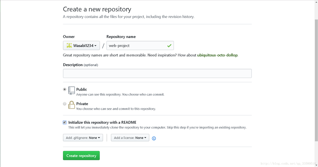Click the book icon beside Public
318x167 pixels.
pyautogui.click(x=72, y=91)
